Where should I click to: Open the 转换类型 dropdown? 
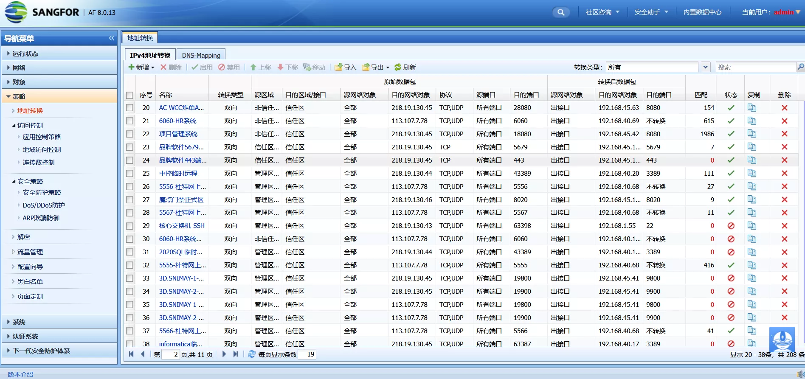[705, 67]
